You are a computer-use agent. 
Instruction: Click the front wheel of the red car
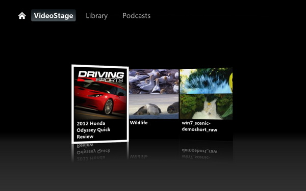(x=108, y=106)
